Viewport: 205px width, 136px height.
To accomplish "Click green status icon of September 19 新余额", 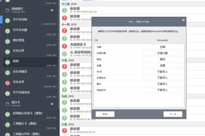I will 64,102.
